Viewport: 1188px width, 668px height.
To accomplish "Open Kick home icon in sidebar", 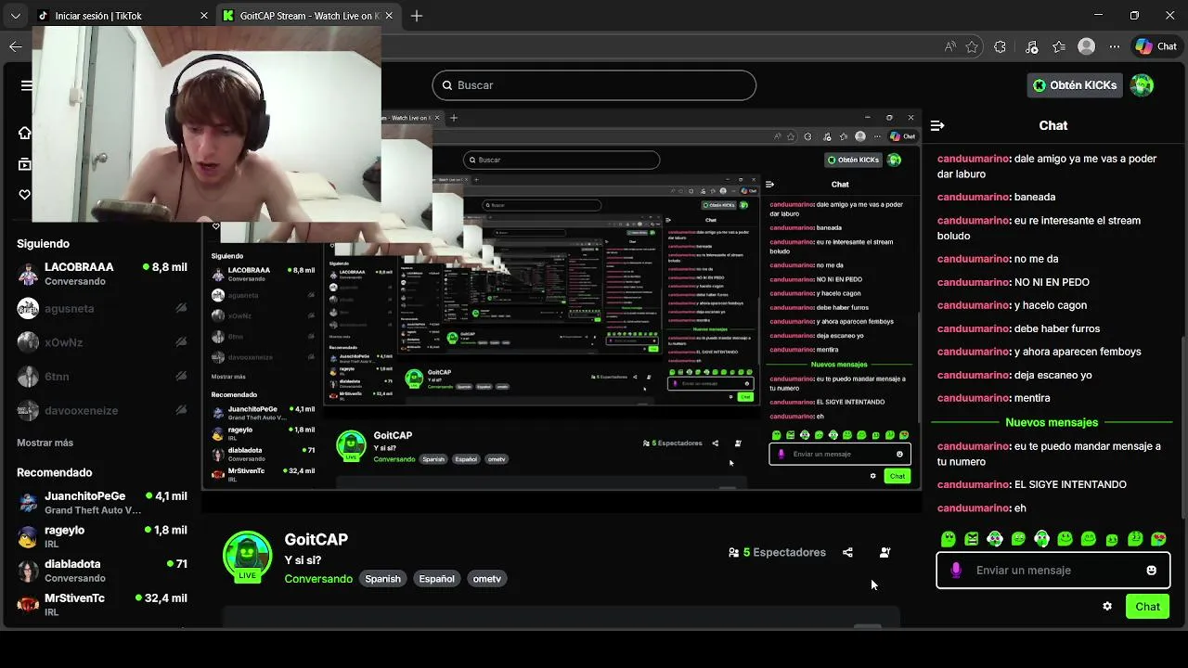I will [x=25, y=133].
